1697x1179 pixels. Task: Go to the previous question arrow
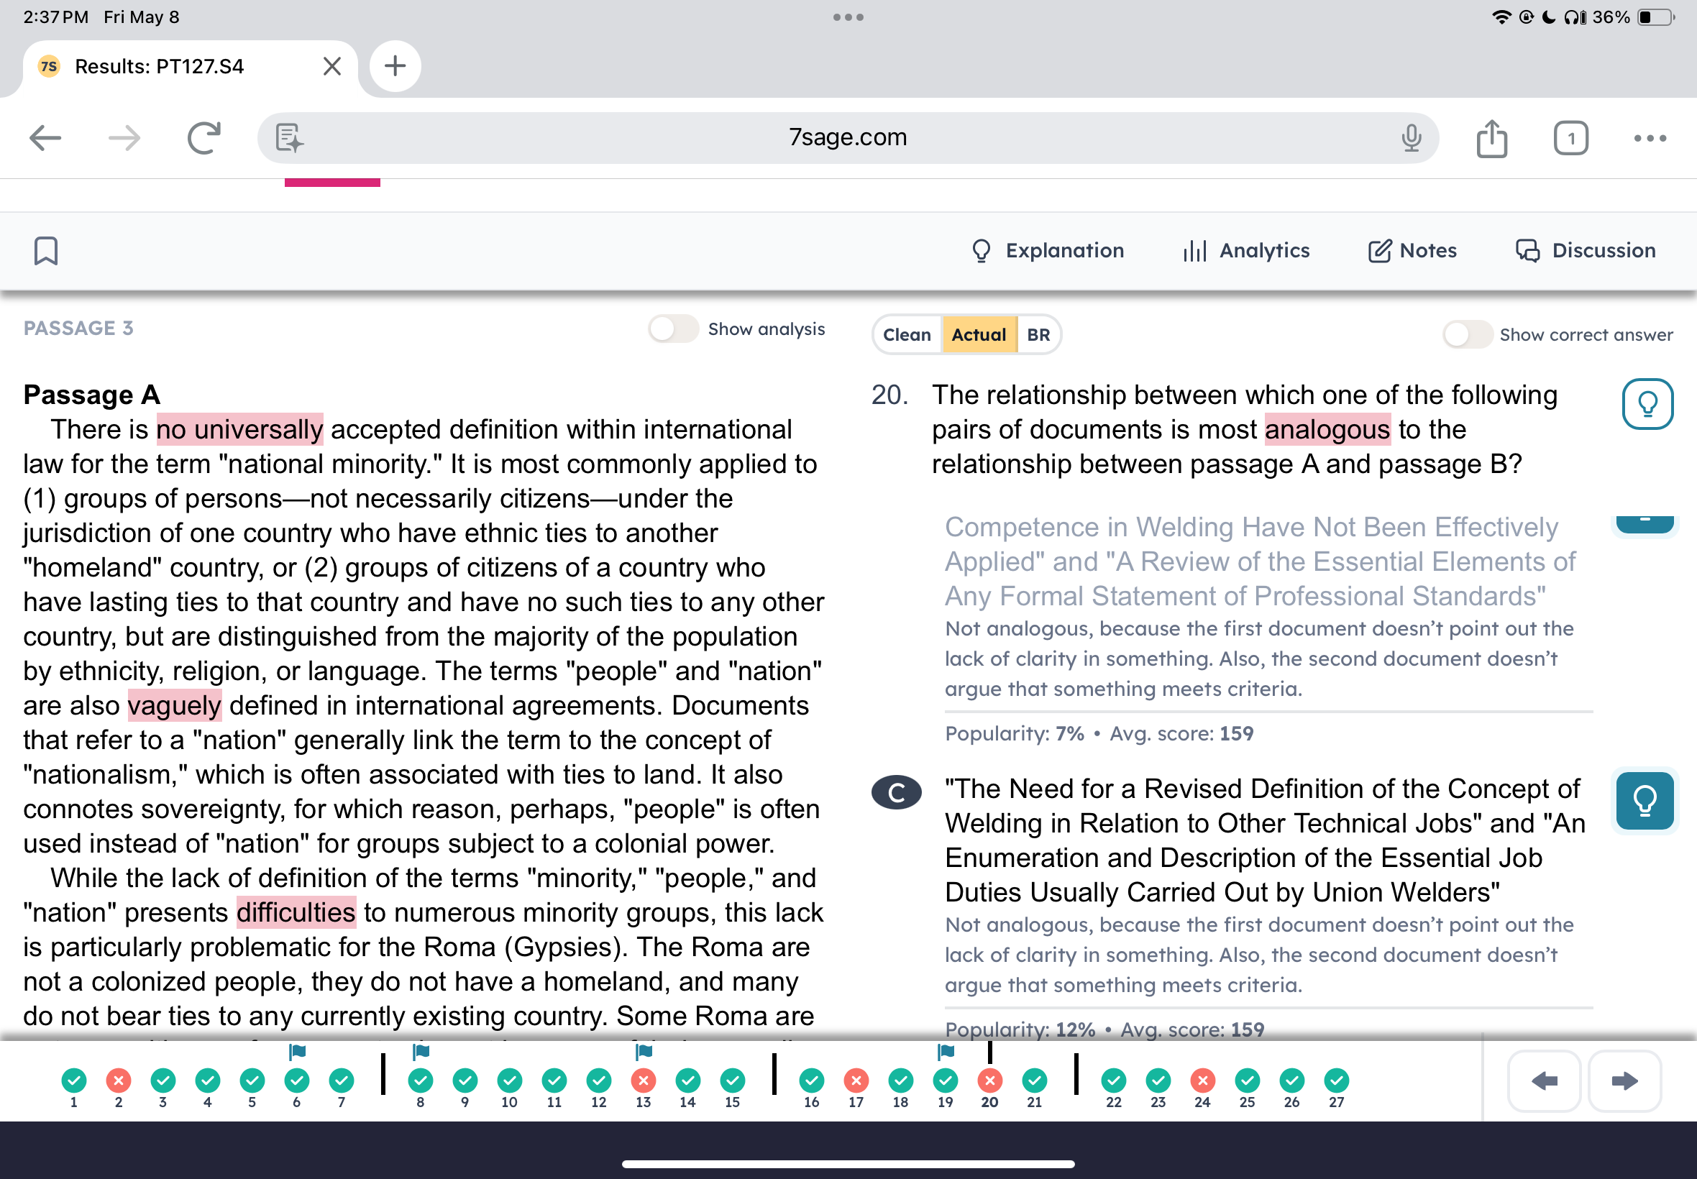[x=1544, y=1081]
